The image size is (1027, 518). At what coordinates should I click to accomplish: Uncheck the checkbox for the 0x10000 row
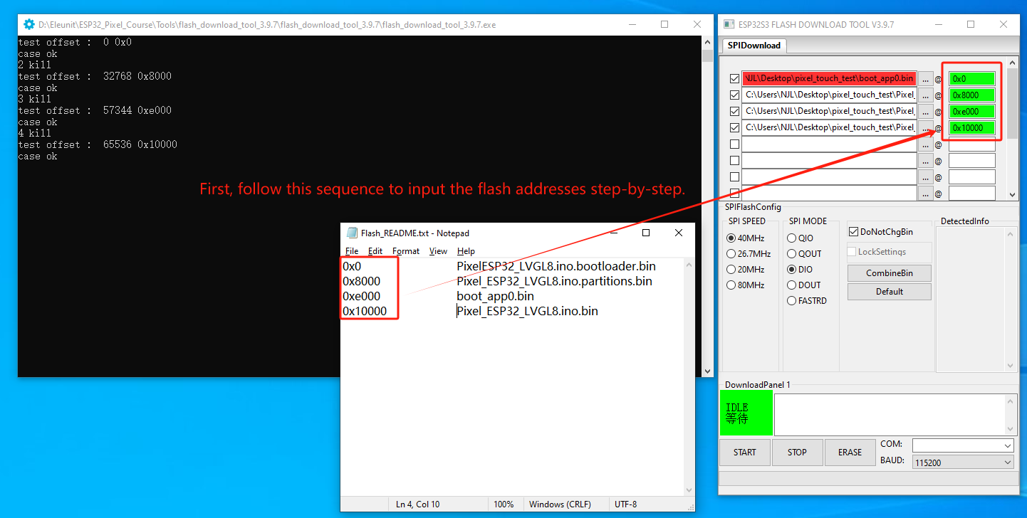[734, 127]
